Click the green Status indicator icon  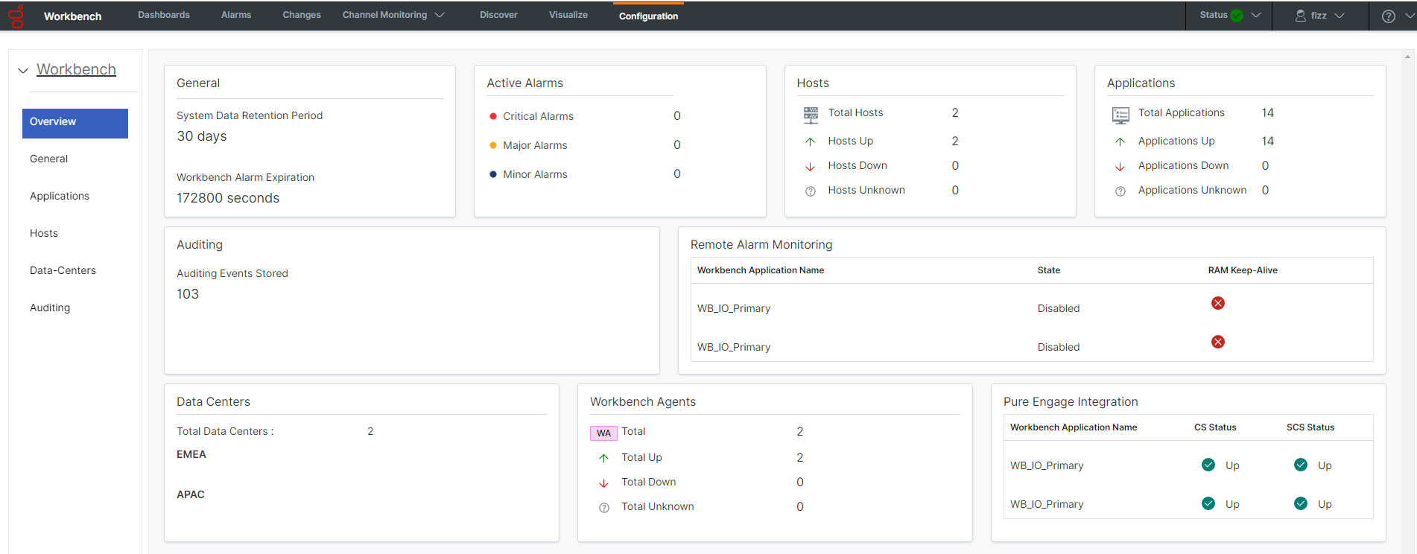pyautogui.click(x=1237, y=16)
